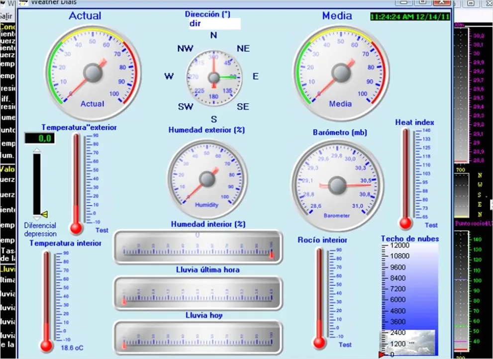
Task: Click the 'Diferencial depression' label
Action: (40, 230)
